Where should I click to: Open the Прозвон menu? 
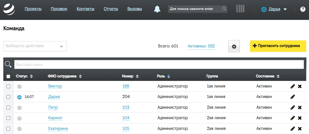(x=59, y=9)
